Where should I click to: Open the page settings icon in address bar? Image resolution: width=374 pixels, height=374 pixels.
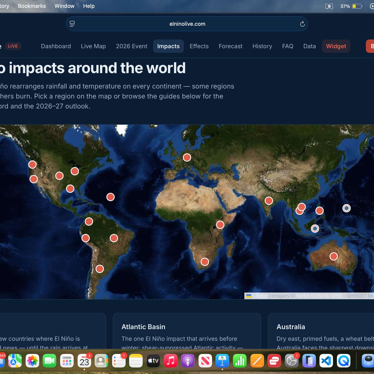pyautogui.click(x=72, y=24)
